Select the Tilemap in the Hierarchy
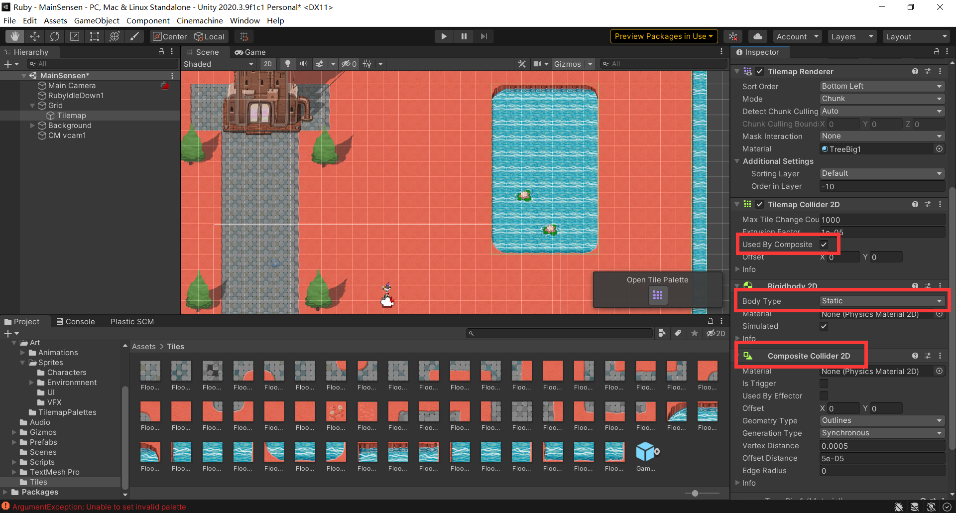The height and width of the screenshot is (513, 956). click(x=73, y=115)
